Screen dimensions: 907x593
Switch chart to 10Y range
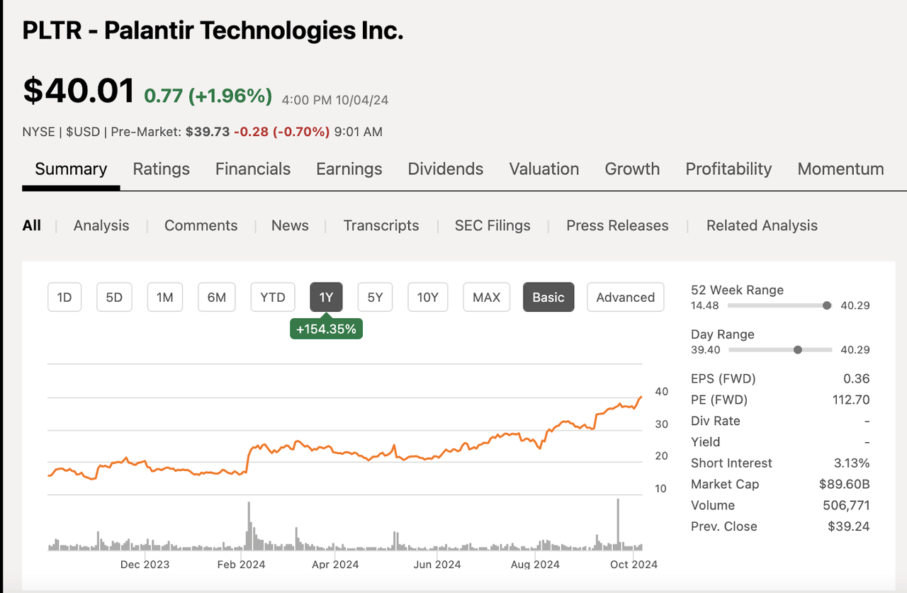(x=428, y=298)
